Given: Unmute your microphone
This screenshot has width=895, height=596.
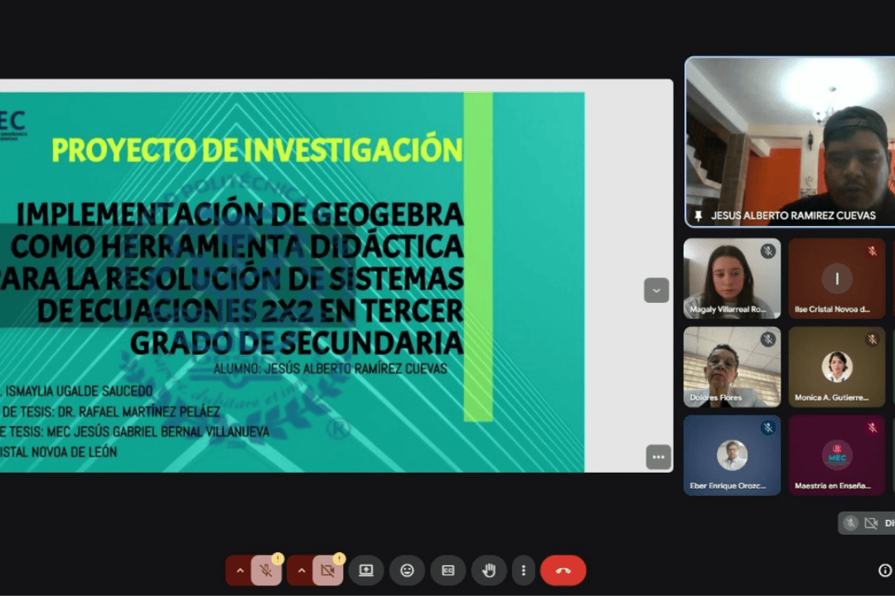Looking at the screenshot, I should pyautogui.click(x=266, y=570).
